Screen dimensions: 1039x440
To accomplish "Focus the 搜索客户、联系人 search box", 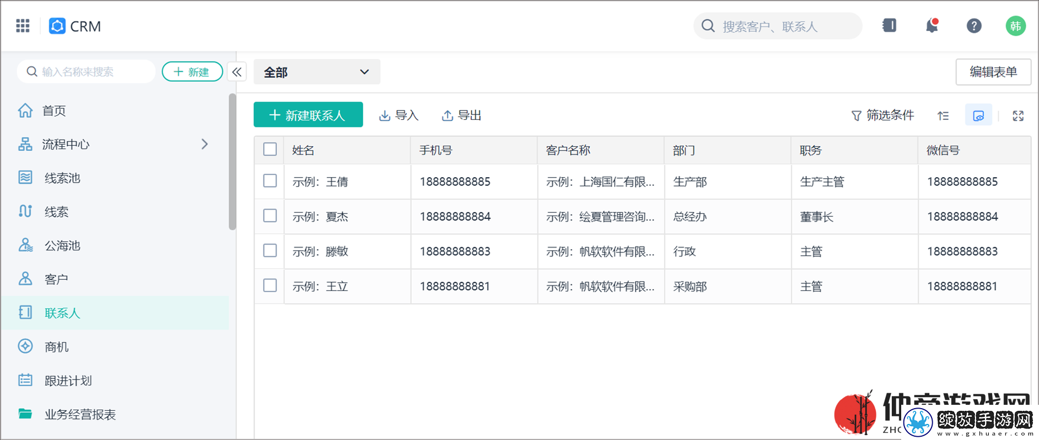I will [777, 26].
